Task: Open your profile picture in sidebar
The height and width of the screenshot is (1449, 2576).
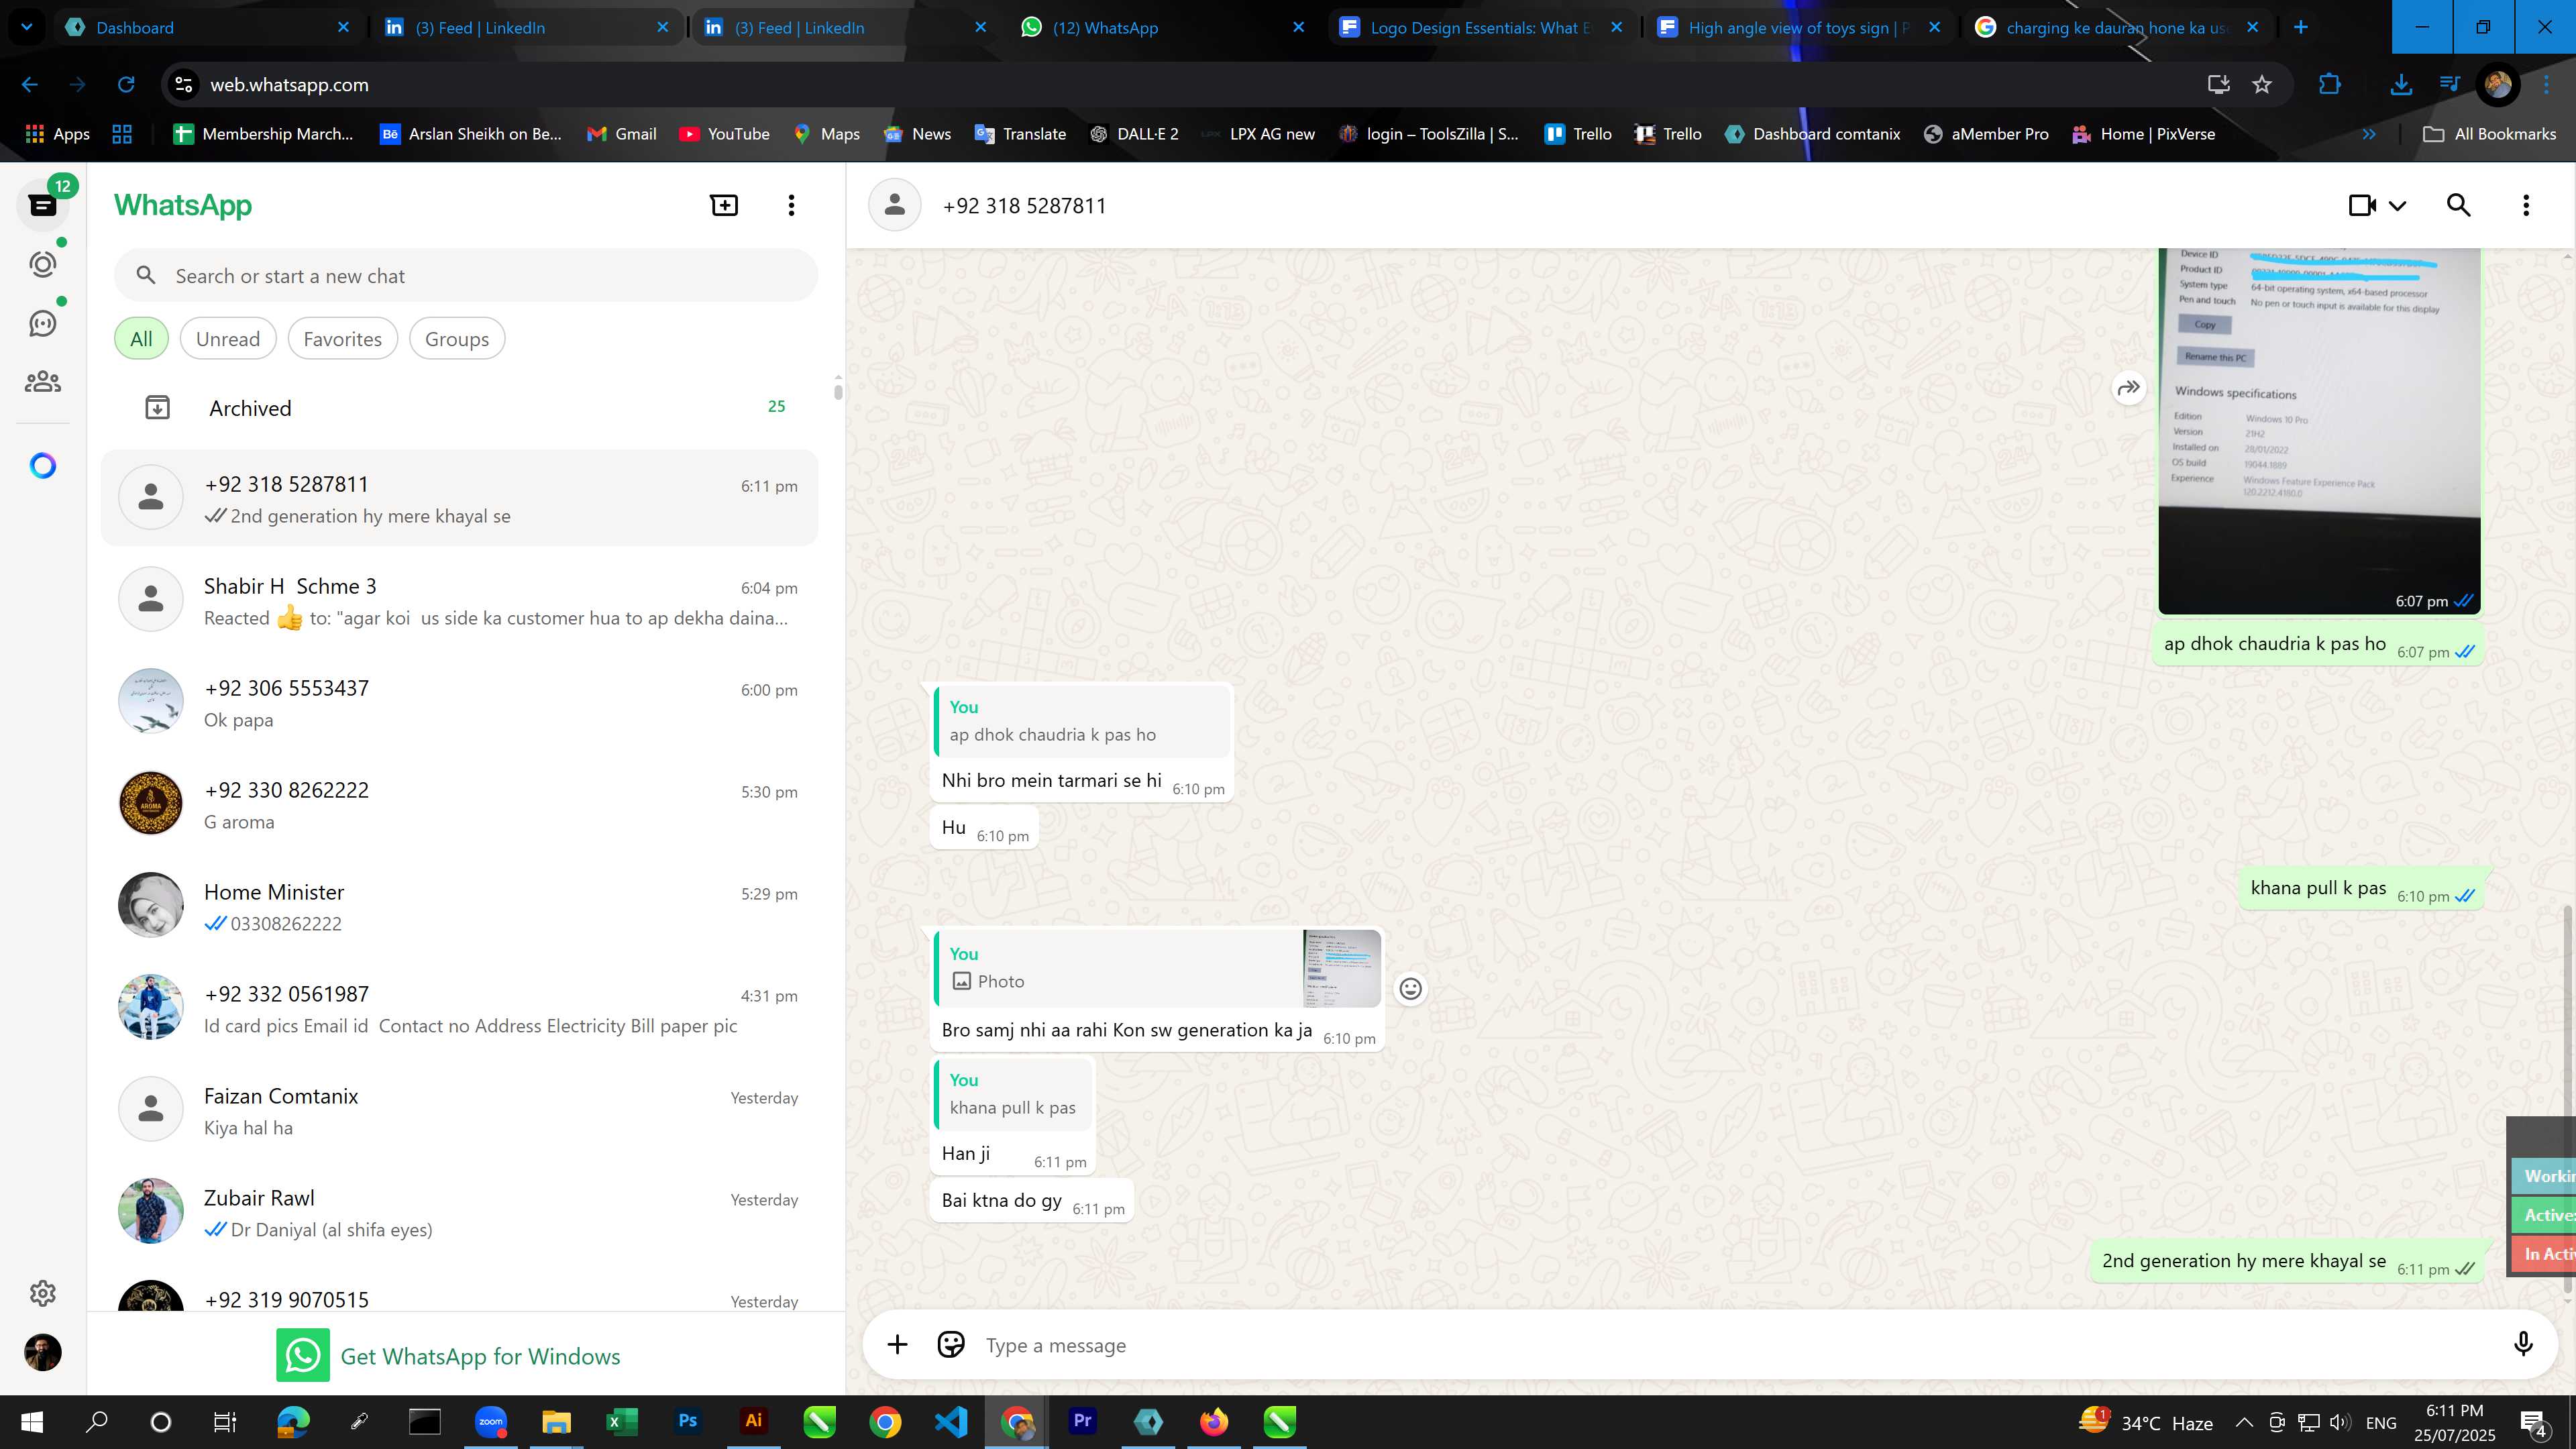Action: click(43, 1352)
